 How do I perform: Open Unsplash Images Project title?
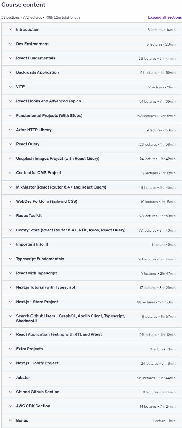click(x=58, y=159)
